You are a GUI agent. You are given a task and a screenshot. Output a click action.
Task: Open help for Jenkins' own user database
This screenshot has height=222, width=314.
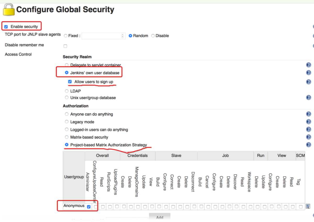[x=309, y=73]
